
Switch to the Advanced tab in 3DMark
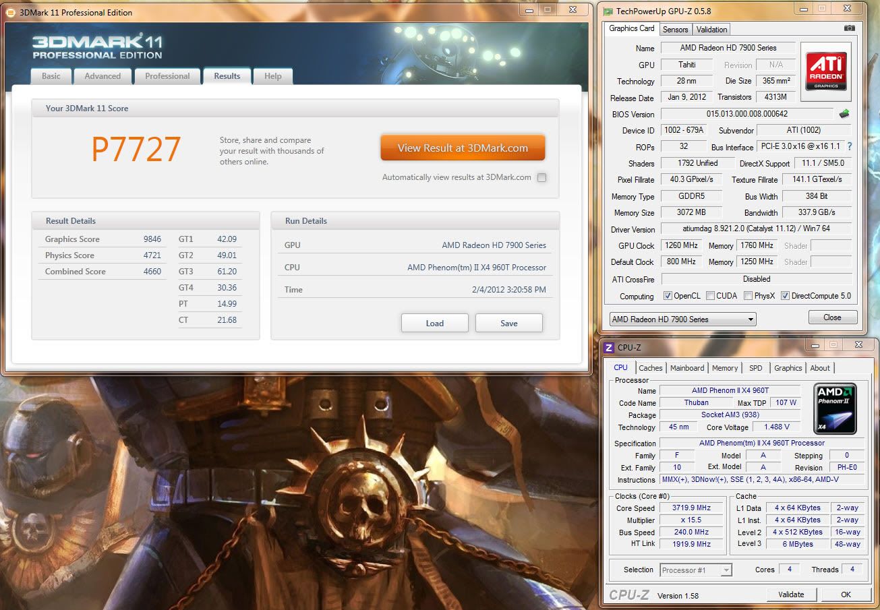(102, 76)
